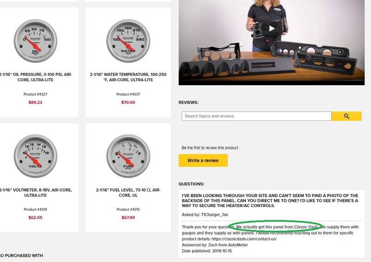The image size is (371, 262).
Task: Open the 2-1/16" Oil Pressure product title
Action: point(36,77)
